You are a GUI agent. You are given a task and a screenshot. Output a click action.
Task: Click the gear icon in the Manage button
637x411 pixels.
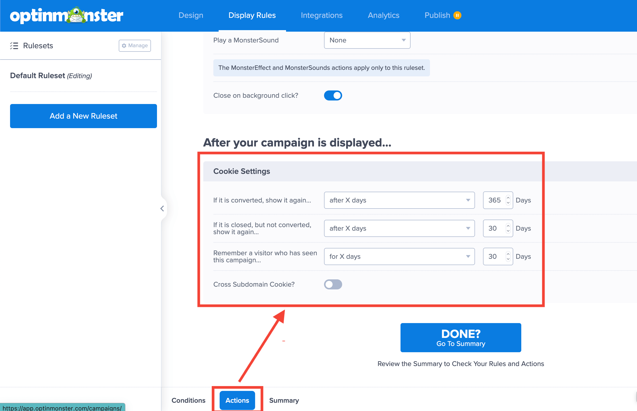click(x=124, y=46)
